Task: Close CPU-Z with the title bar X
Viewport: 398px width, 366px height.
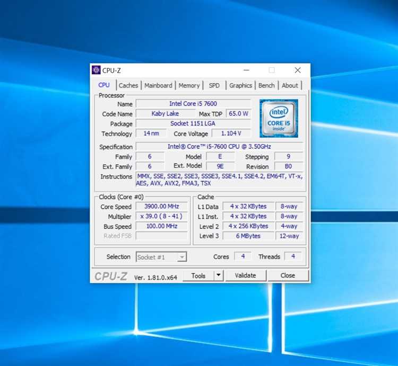Action: click(x=298, y=70)
